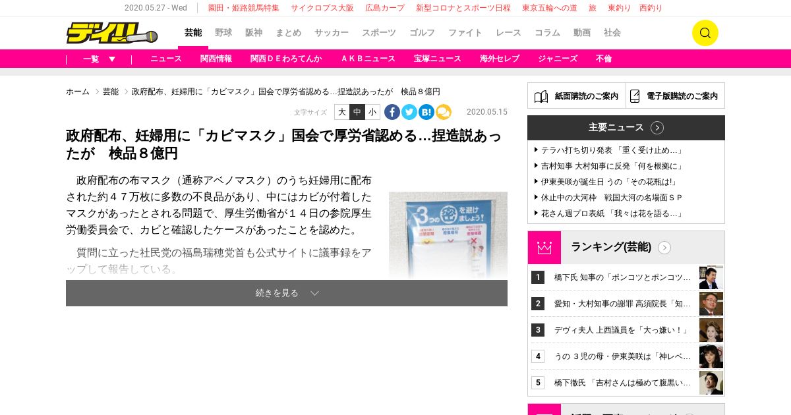Viewport: 791px width, 415px height.
Task: Open the 紙面購読のご案内 button
Action: (577, 96)
